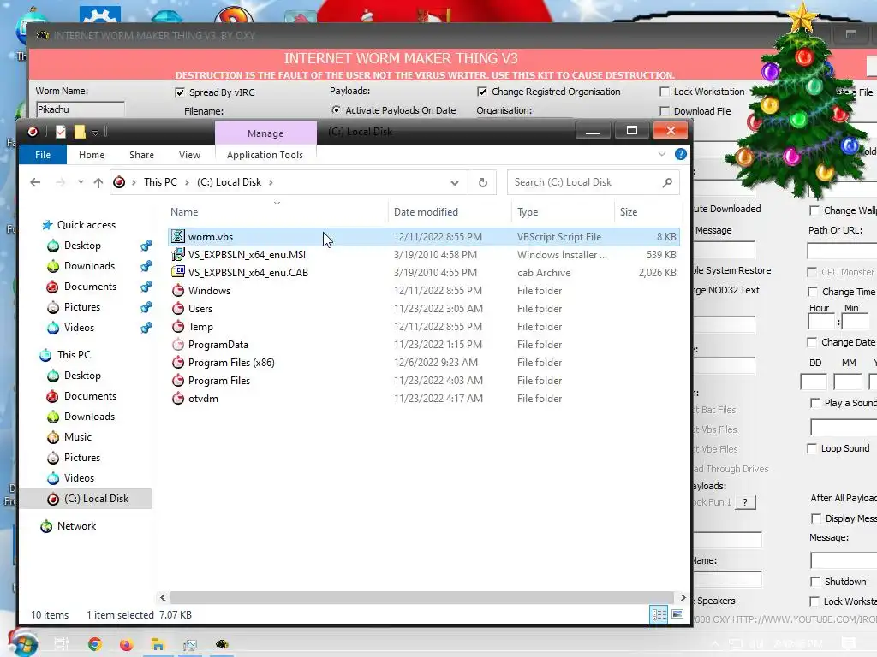Click the search magnifier icon
Viewport: 877px width, 657px height.
coord(667,182)
